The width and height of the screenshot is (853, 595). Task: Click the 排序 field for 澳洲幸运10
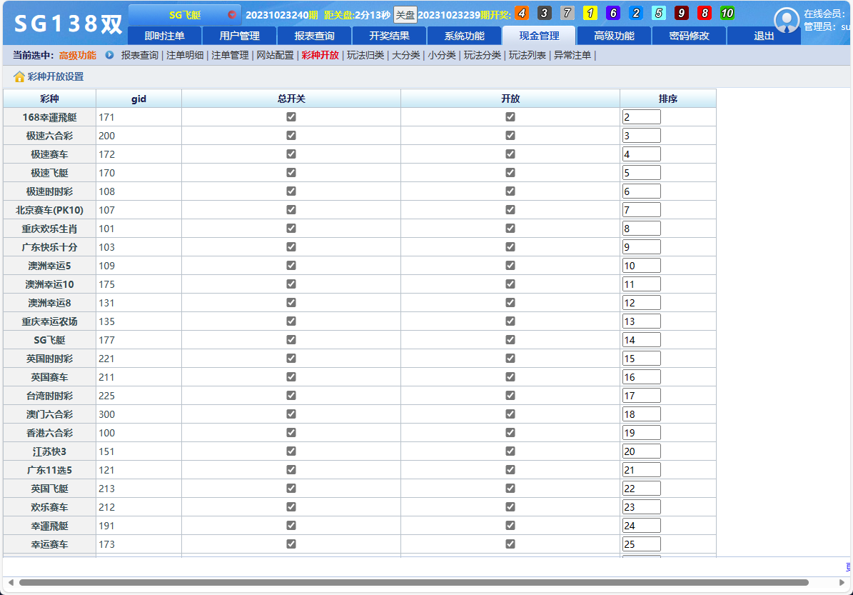coord(642,284)
